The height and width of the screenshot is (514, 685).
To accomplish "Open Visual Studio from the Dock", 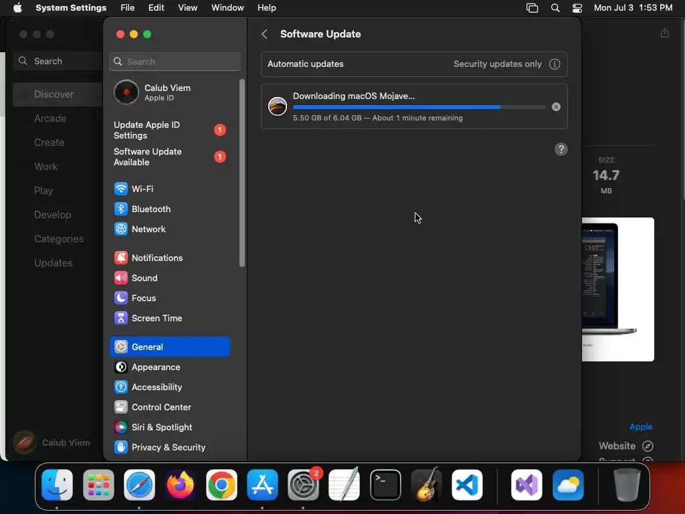I will click(526, 485).
